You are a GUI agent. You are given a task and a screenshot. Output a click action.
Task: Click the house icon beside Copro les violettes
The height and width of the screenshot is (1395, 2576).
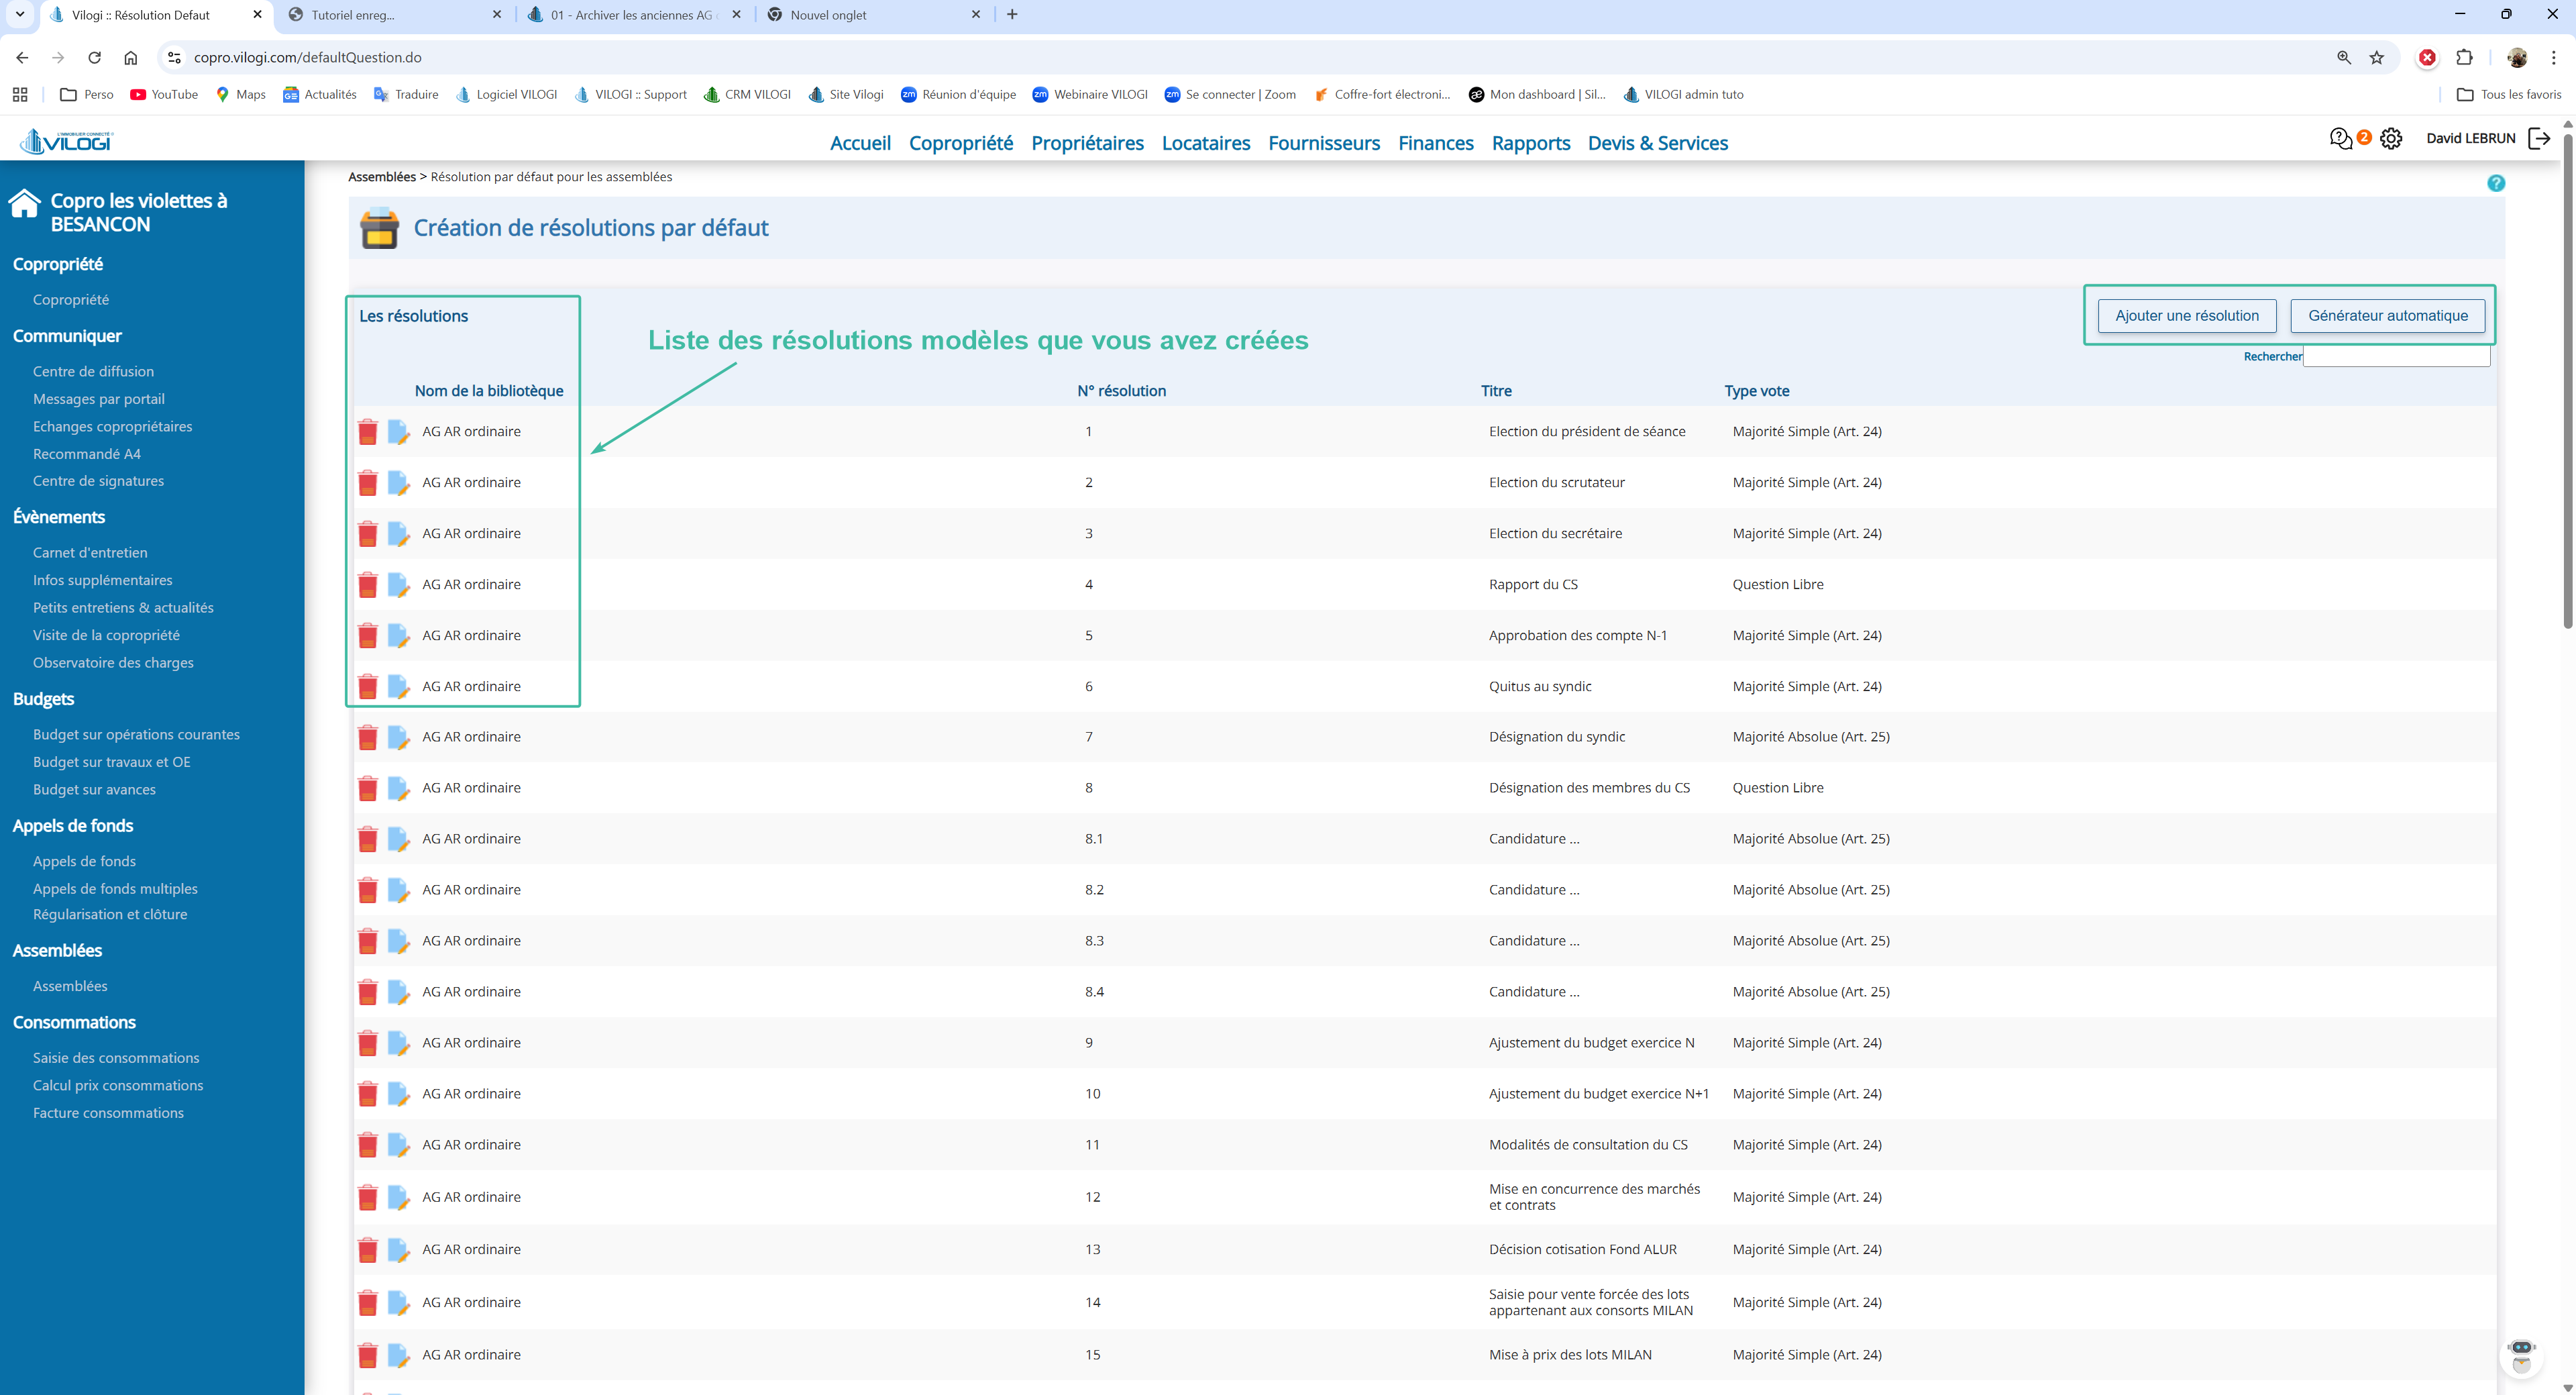point(25,204)
